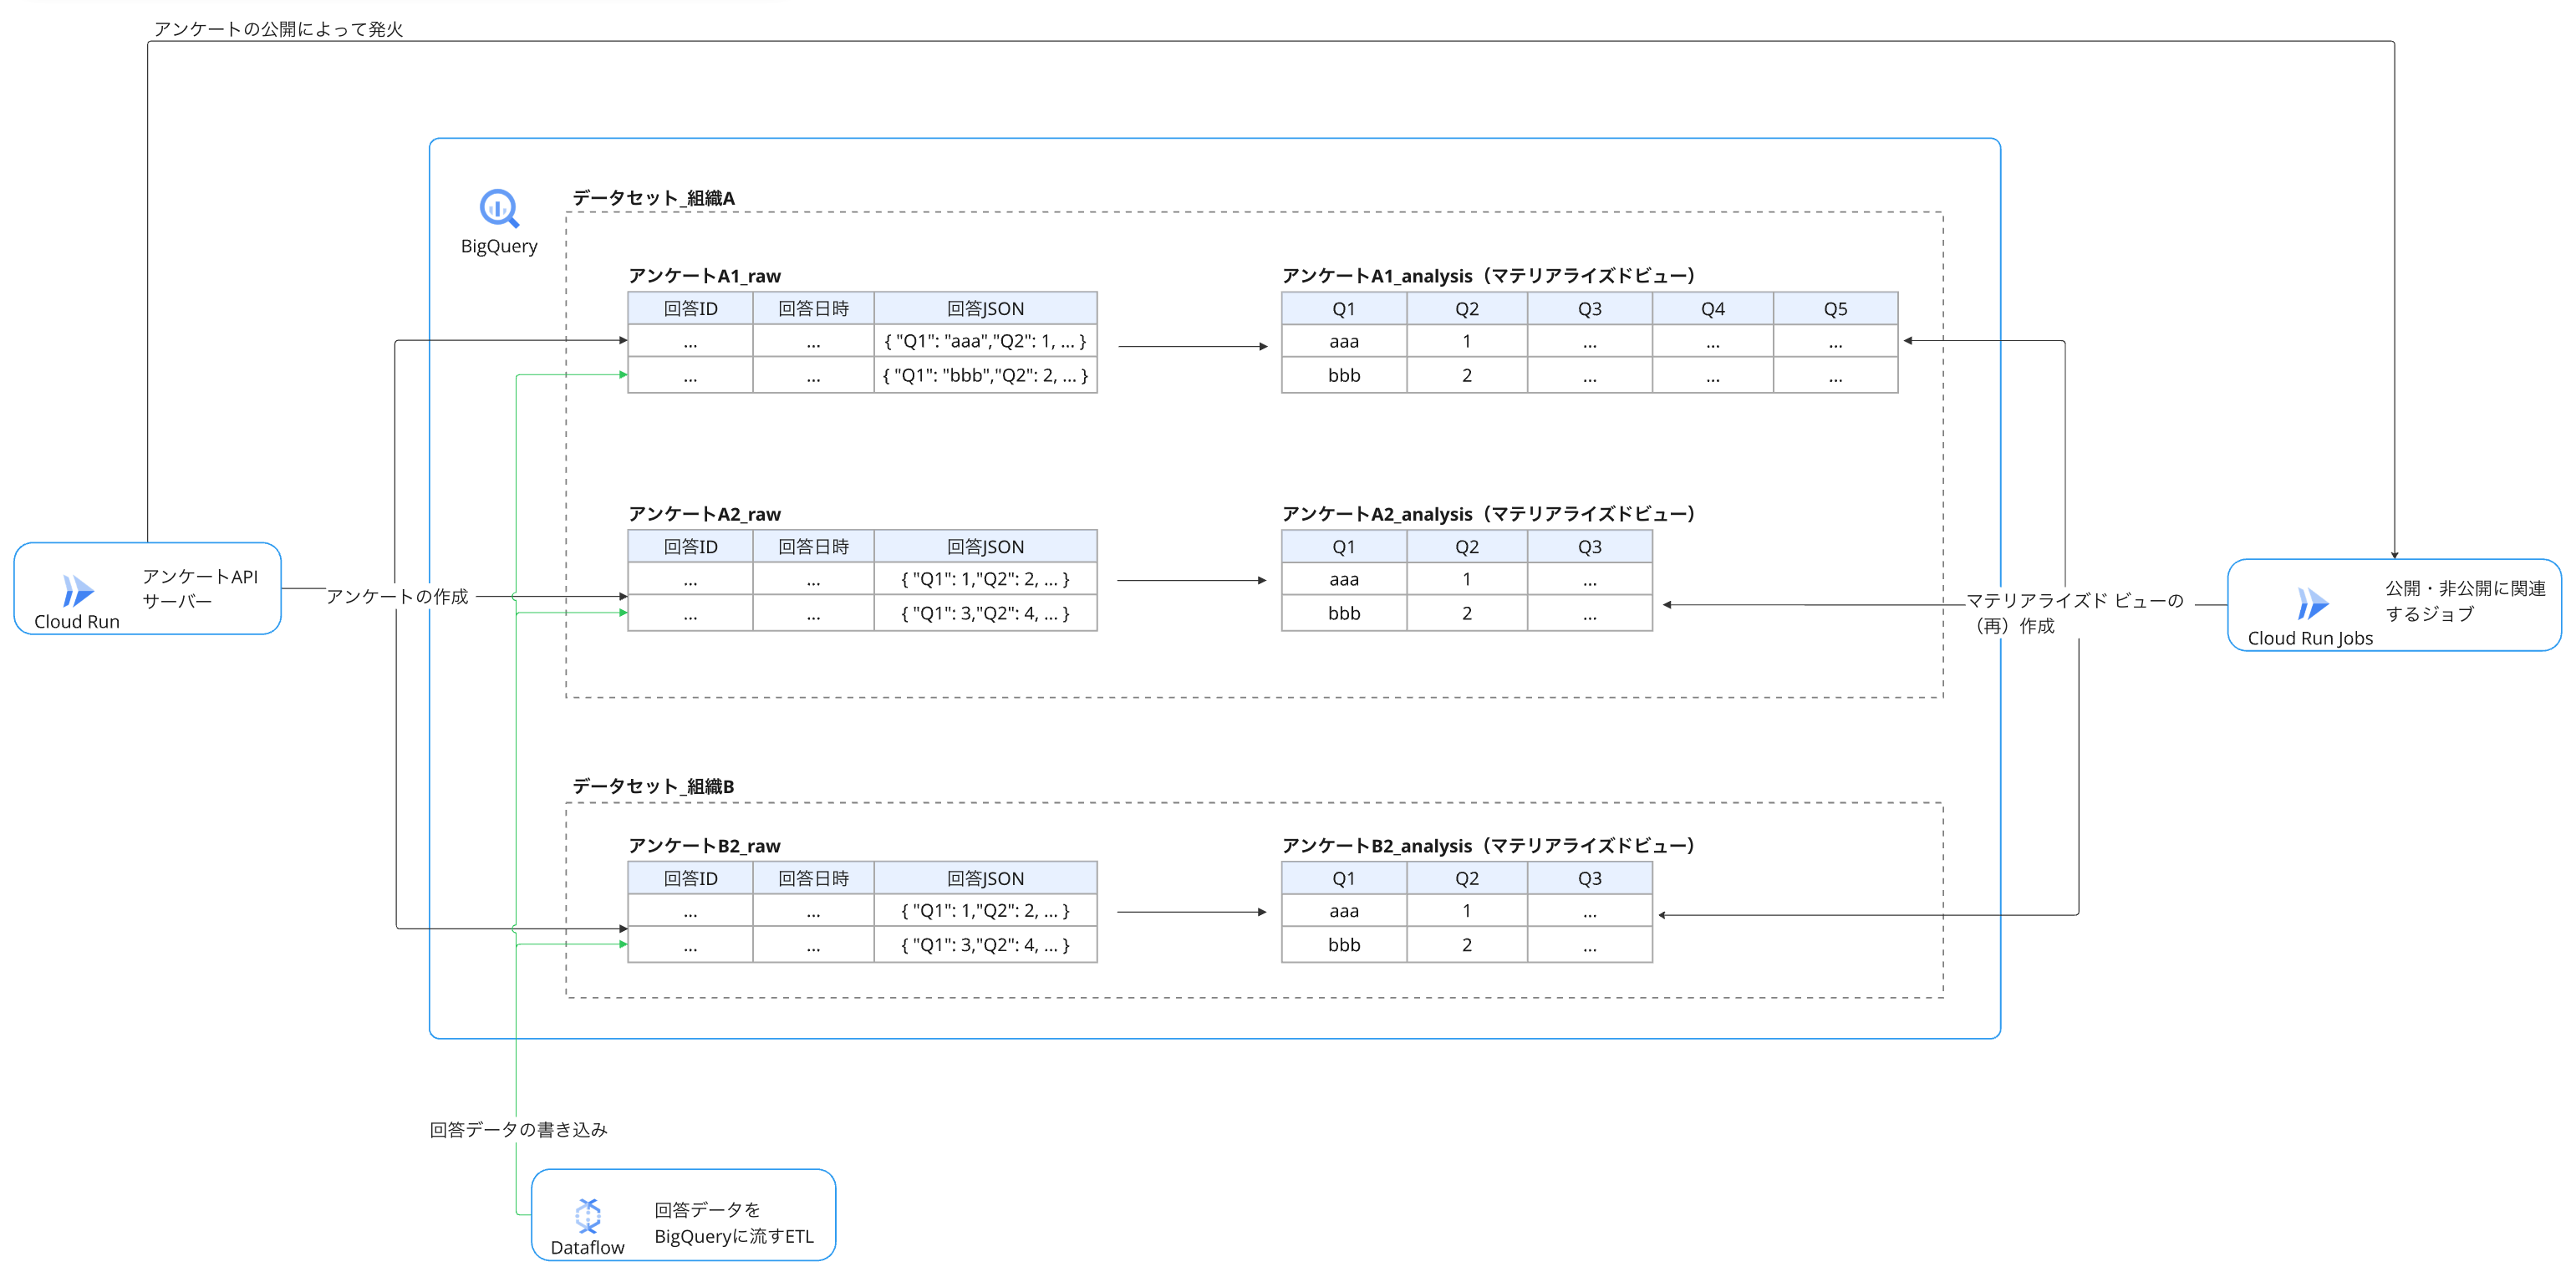Image resolution: width=2576 pixels, height=1277 pixels.
Task: Click 回答日時 header in B2_raw table
Action: click(813, 878)
